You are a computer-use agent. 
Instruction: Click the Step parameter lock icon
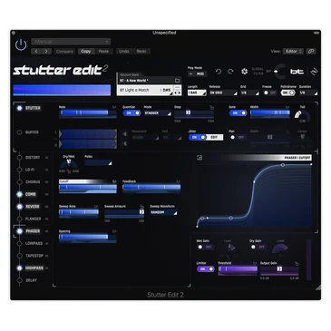tap(212, 107)
